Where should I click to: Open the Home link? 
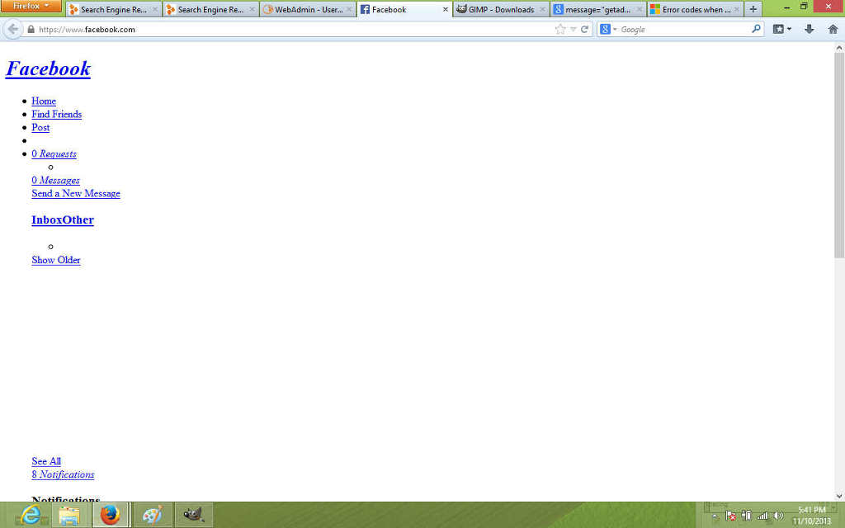coord(44,101)
